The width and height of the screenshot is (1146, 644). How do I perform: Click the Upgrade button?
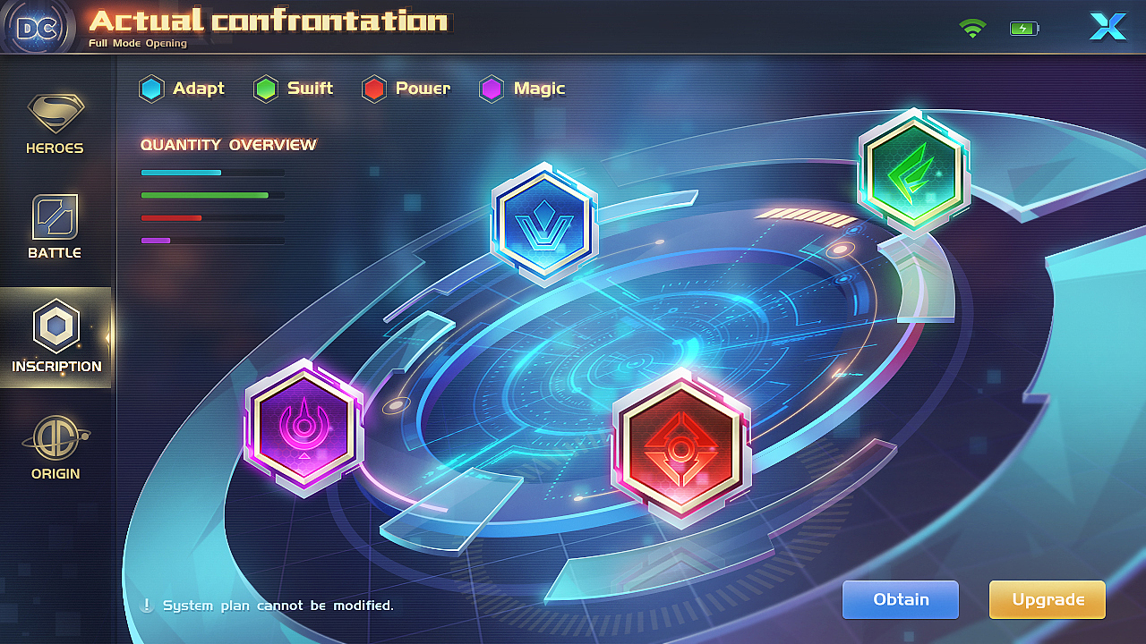[1048, 600]
